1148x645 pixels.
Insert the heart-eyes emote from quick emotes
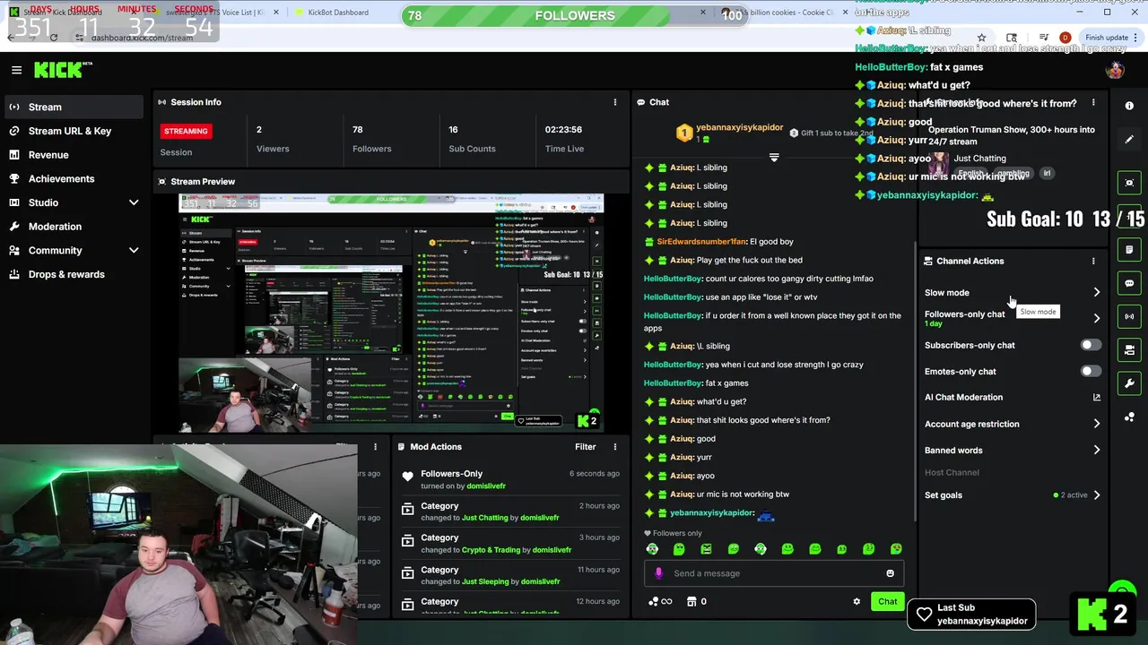[x=896, y=549]
